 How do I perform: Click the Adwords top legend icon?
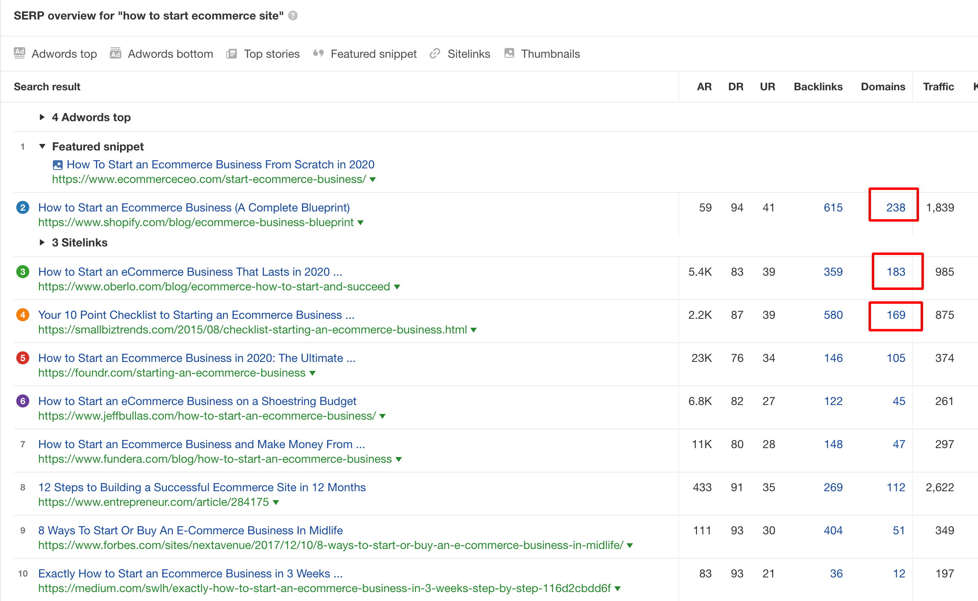(20, 53)
